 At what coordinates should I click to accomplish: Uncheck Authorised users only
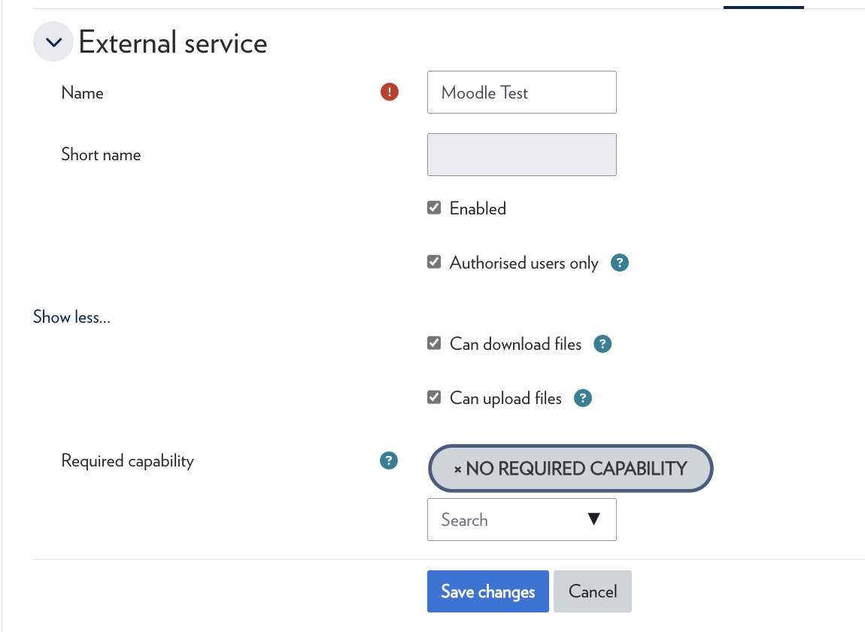pos(434,263)
